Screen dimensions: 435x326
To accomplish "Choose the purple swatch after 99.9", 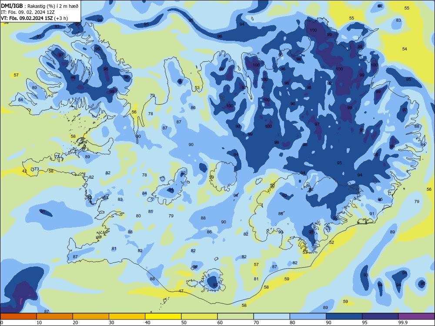I will click(x=416, y=316).
